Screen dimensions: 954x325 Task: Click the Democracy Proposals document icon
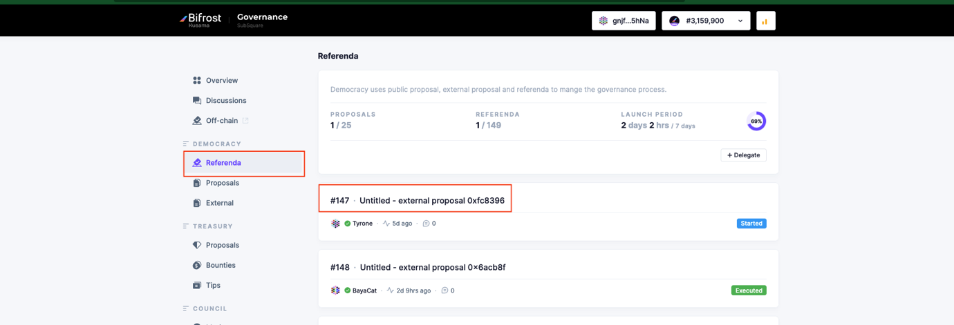click(x=197, y=183)
